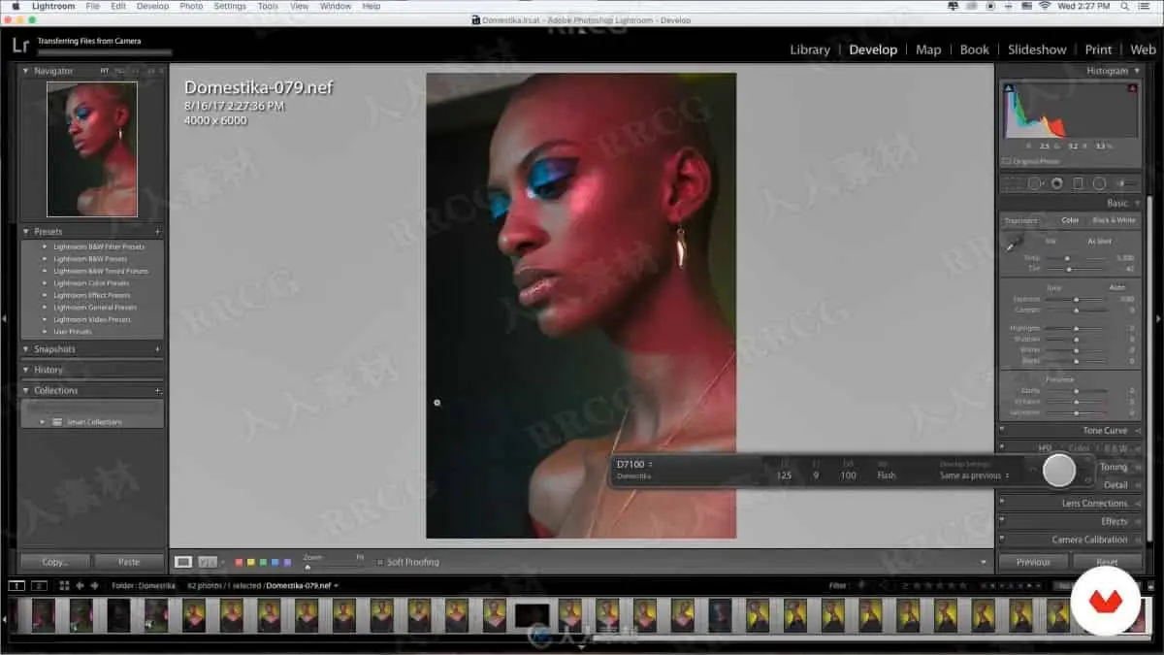Expand the Effects panel

(1114, 521)
